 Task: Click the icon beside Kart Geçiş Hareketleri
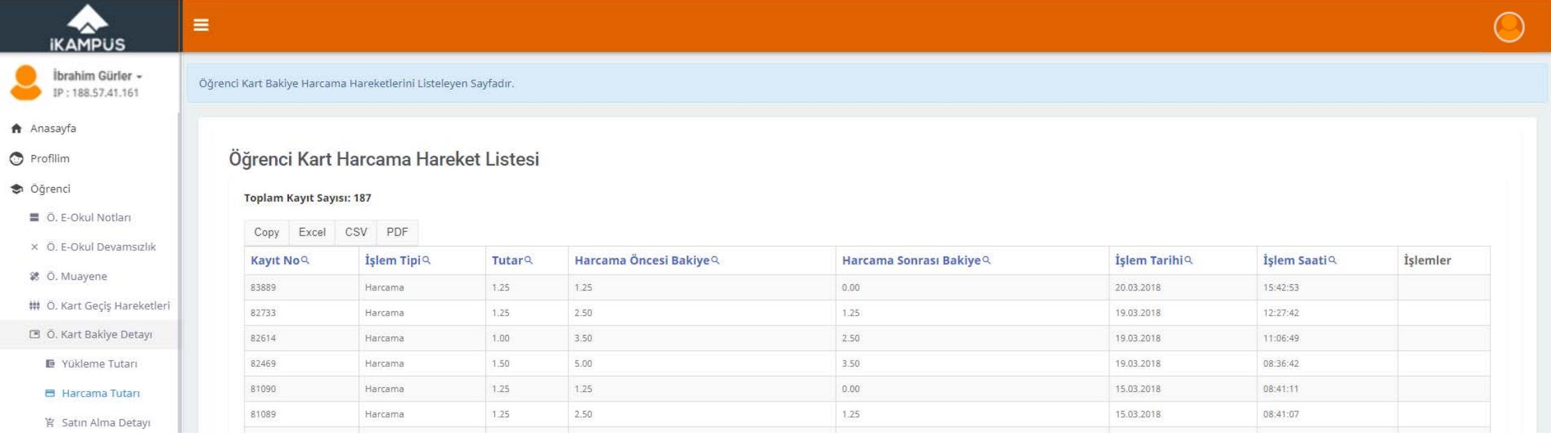point(34,306)
